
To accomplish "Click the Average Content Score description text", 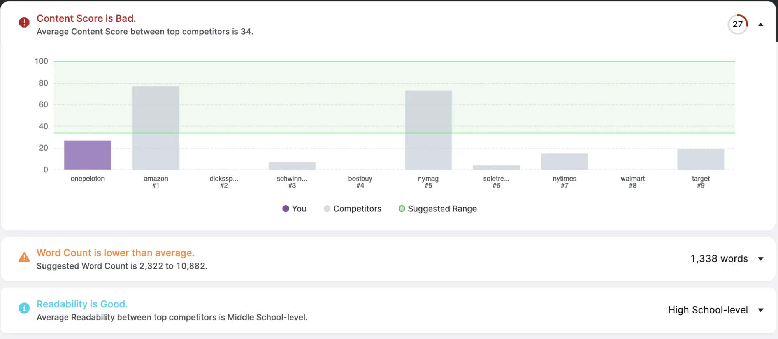I will [x=145, y=32].
